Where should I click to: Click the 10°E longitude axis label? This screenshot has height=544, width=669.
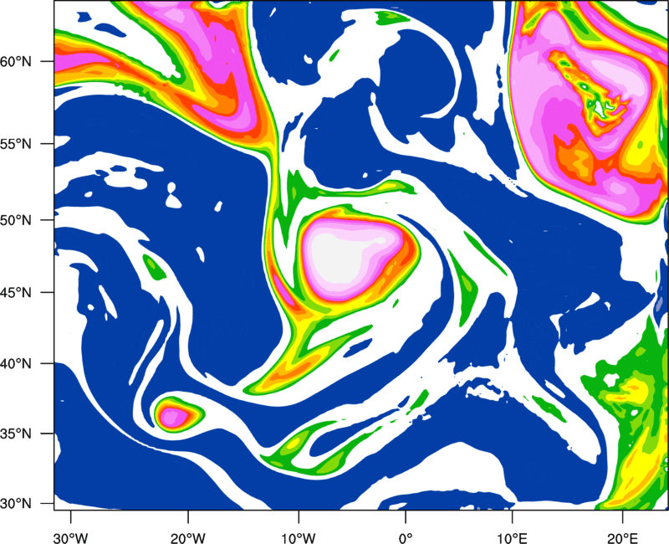(512, 538)
